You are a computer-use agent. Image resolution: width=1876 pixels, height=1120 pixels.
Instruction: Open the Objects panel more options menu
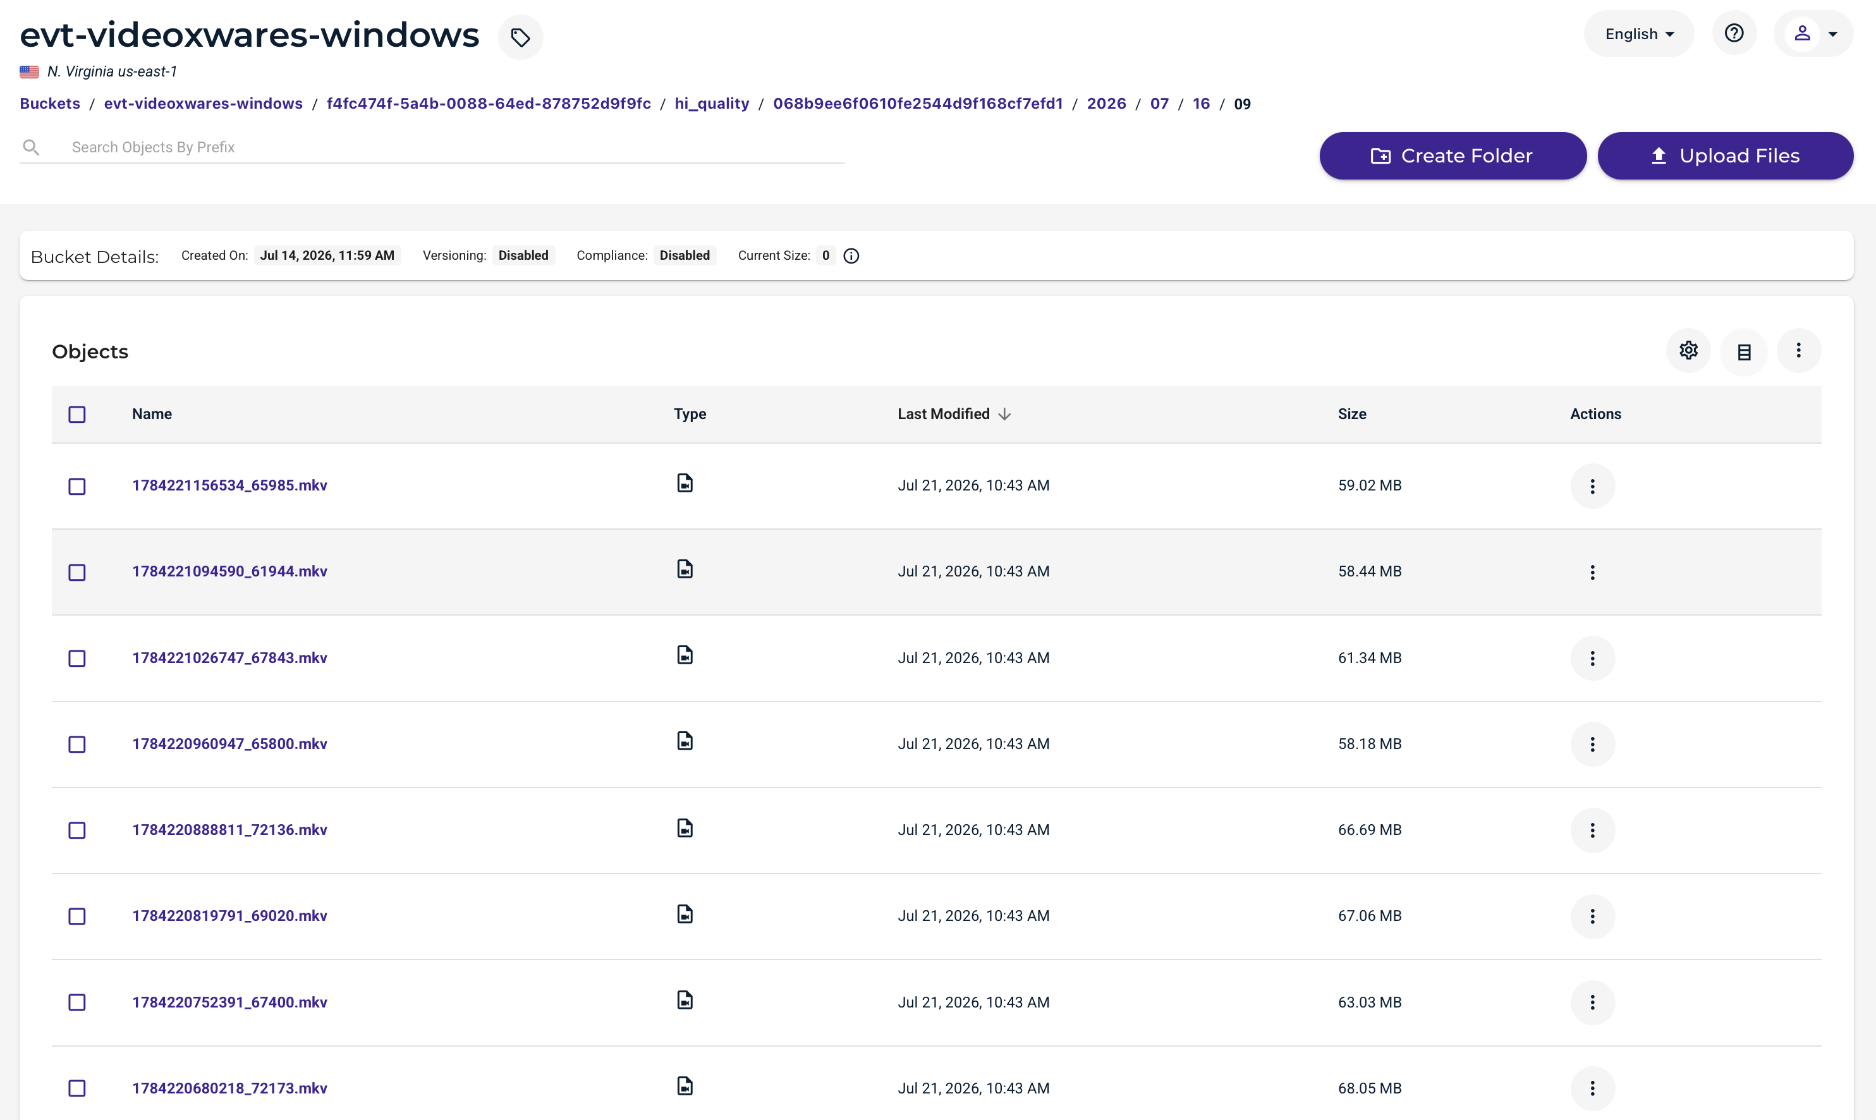tap(1799, 350)
